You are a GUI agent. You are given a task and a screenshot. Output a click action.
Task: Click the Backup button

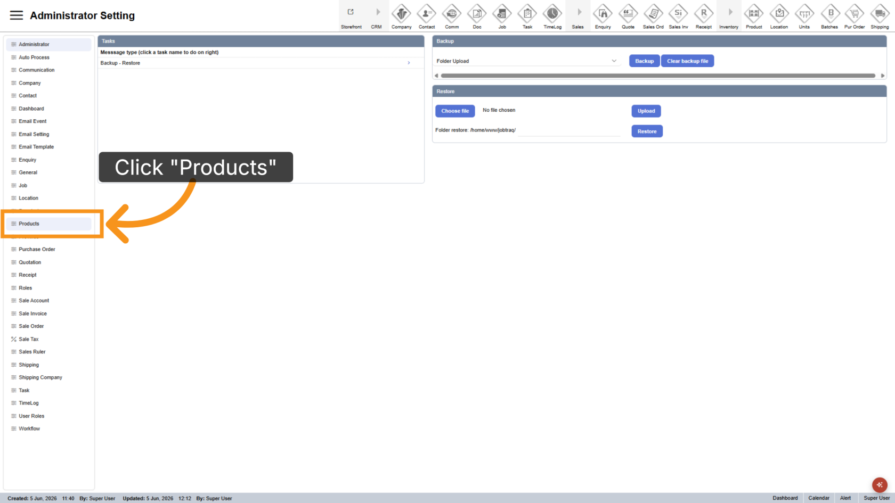[644, 61]
